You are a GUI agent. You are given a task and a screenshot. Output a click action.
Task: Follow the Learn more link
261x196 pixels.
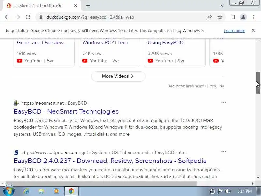click(x=235, y=31)
